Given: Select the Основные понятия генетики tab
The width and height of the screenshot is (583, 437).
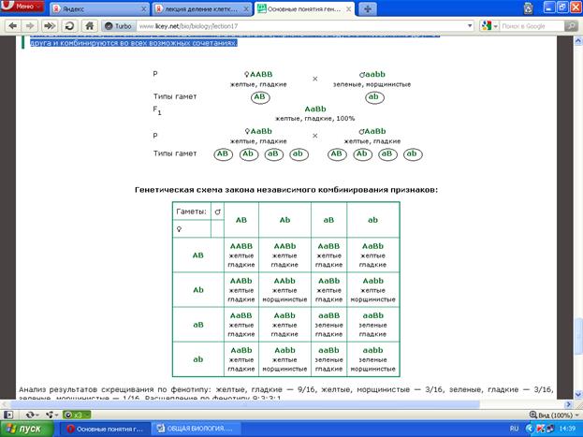Looking at the screenshot, I should coord(304,9).
